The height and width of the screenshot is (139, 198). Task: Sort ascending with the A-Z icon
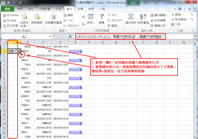(83, 17)
